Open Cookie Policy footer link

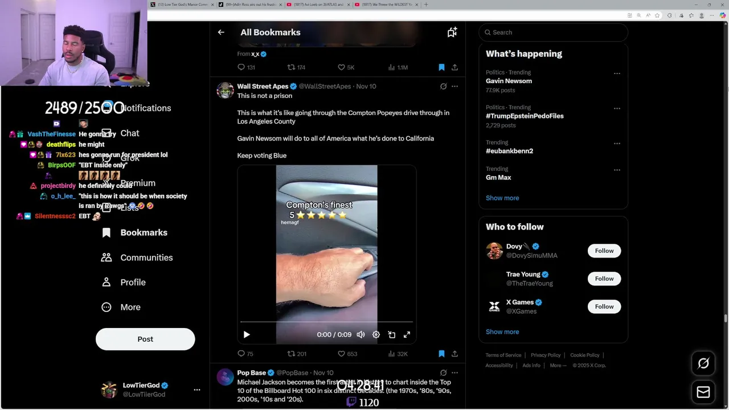pos(585,355)
